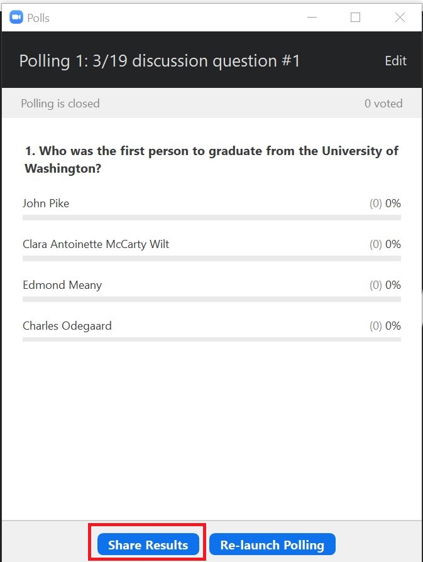The height and width of the screenshot is (562, 423).
Task: Click the Clara Antoinette McCarty Wilt option
Action: click(x=96, y=244)
